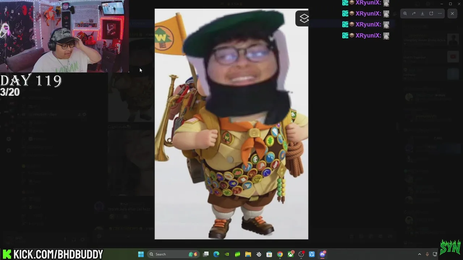
Task: Launch Microsoft Edge from the taskbar
Action: 216,254
